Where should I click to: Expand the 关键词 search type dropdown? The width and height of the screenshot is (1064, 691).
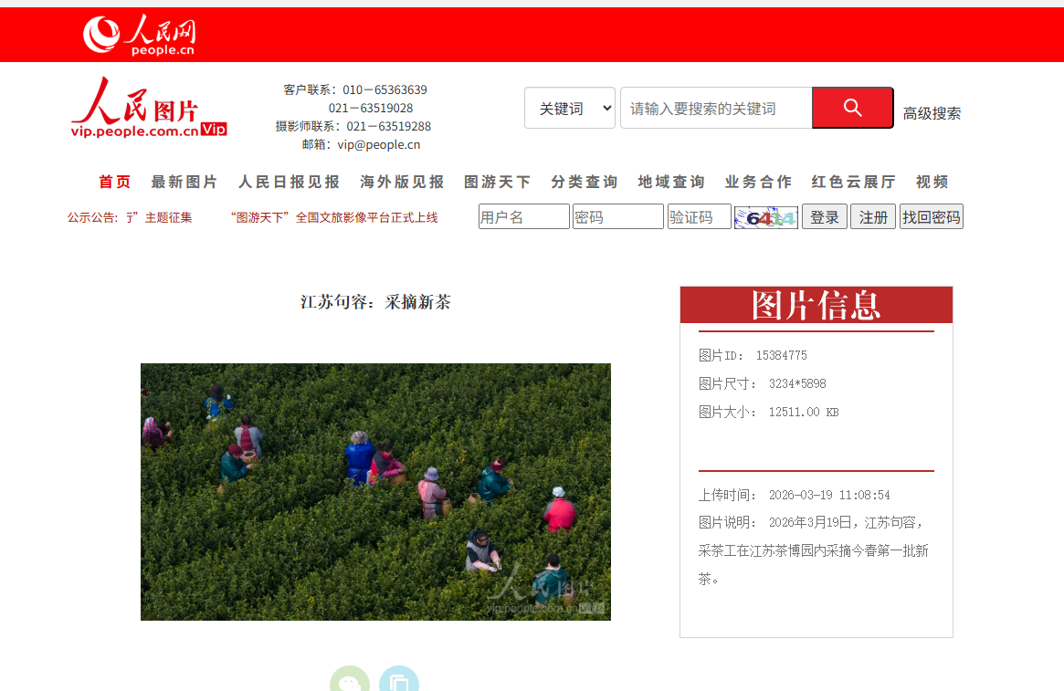coord(570,108)
